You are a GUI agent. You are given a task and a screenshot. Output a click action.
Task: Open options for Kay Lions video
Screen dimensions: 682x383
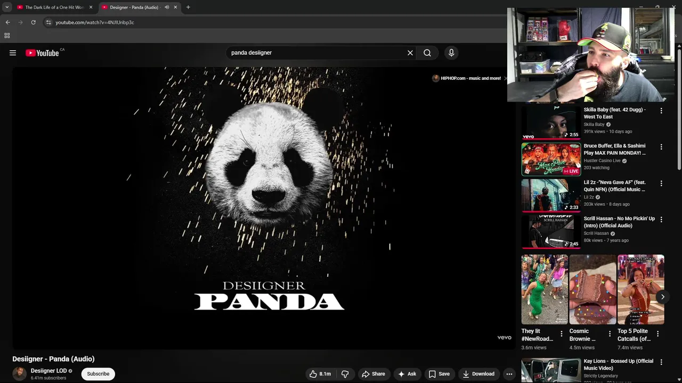click(x=661, y=362)
